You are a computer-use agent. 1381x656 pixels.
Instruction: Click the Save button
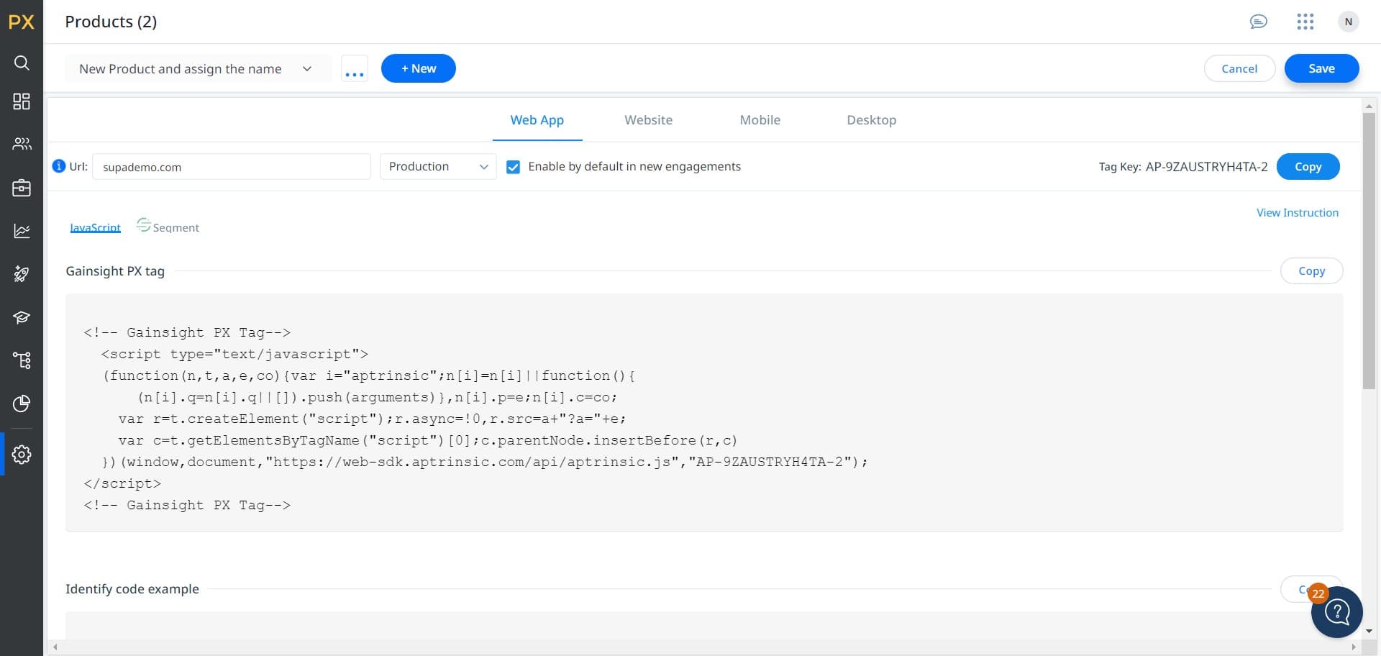point(1321,69)
